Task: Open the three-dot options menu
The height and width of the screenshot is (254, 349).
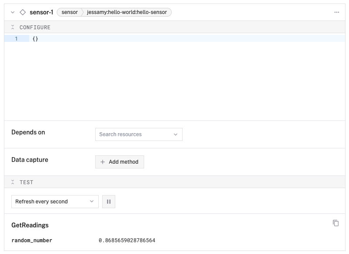Action: pyautogui.click(x=336, y=12)
